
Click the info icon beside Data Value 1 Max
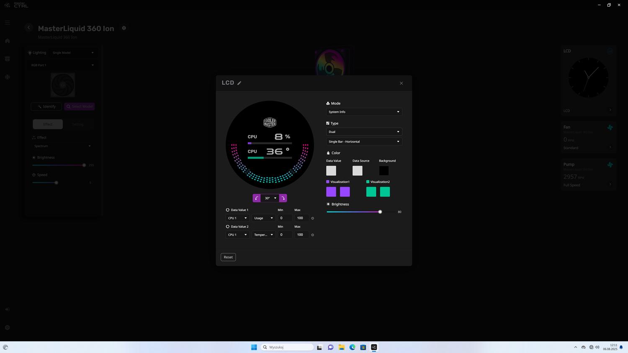click(x=312, y=218)
